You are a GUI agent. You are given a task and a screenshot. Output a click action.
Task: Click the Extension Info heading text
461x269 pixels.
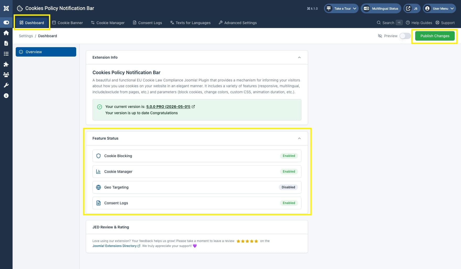pos(105,57)
